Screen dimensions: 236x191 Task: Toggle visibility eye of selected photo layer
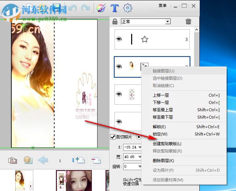click(x=119, y=67)
